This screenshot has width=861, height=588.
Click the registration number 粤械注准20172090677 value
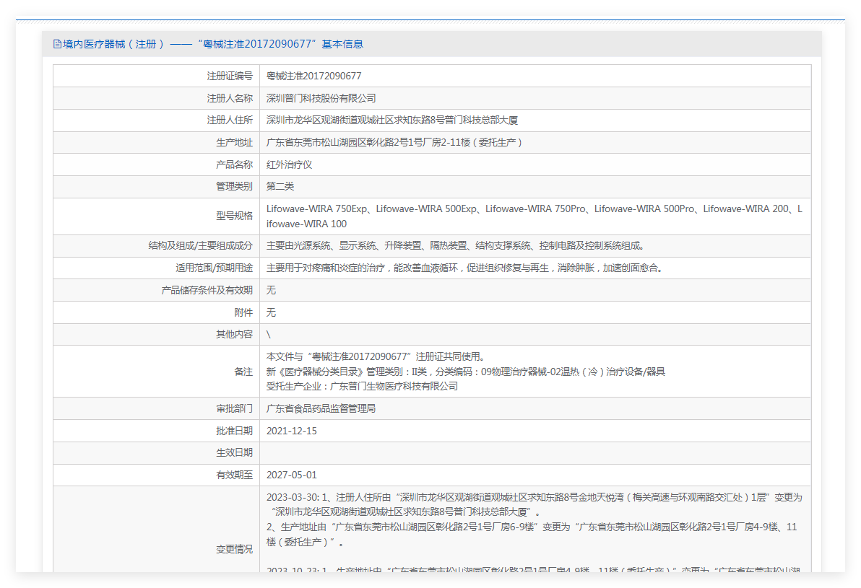(x=313, y=76)
